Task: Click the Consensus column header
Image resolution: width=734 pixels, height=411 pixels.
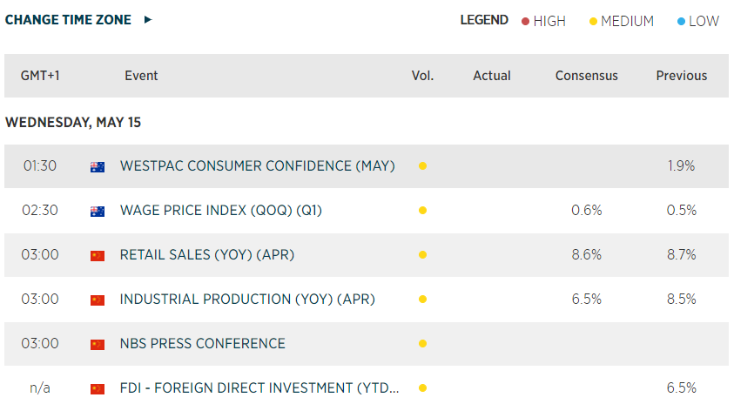Action: tap(586, 76)
